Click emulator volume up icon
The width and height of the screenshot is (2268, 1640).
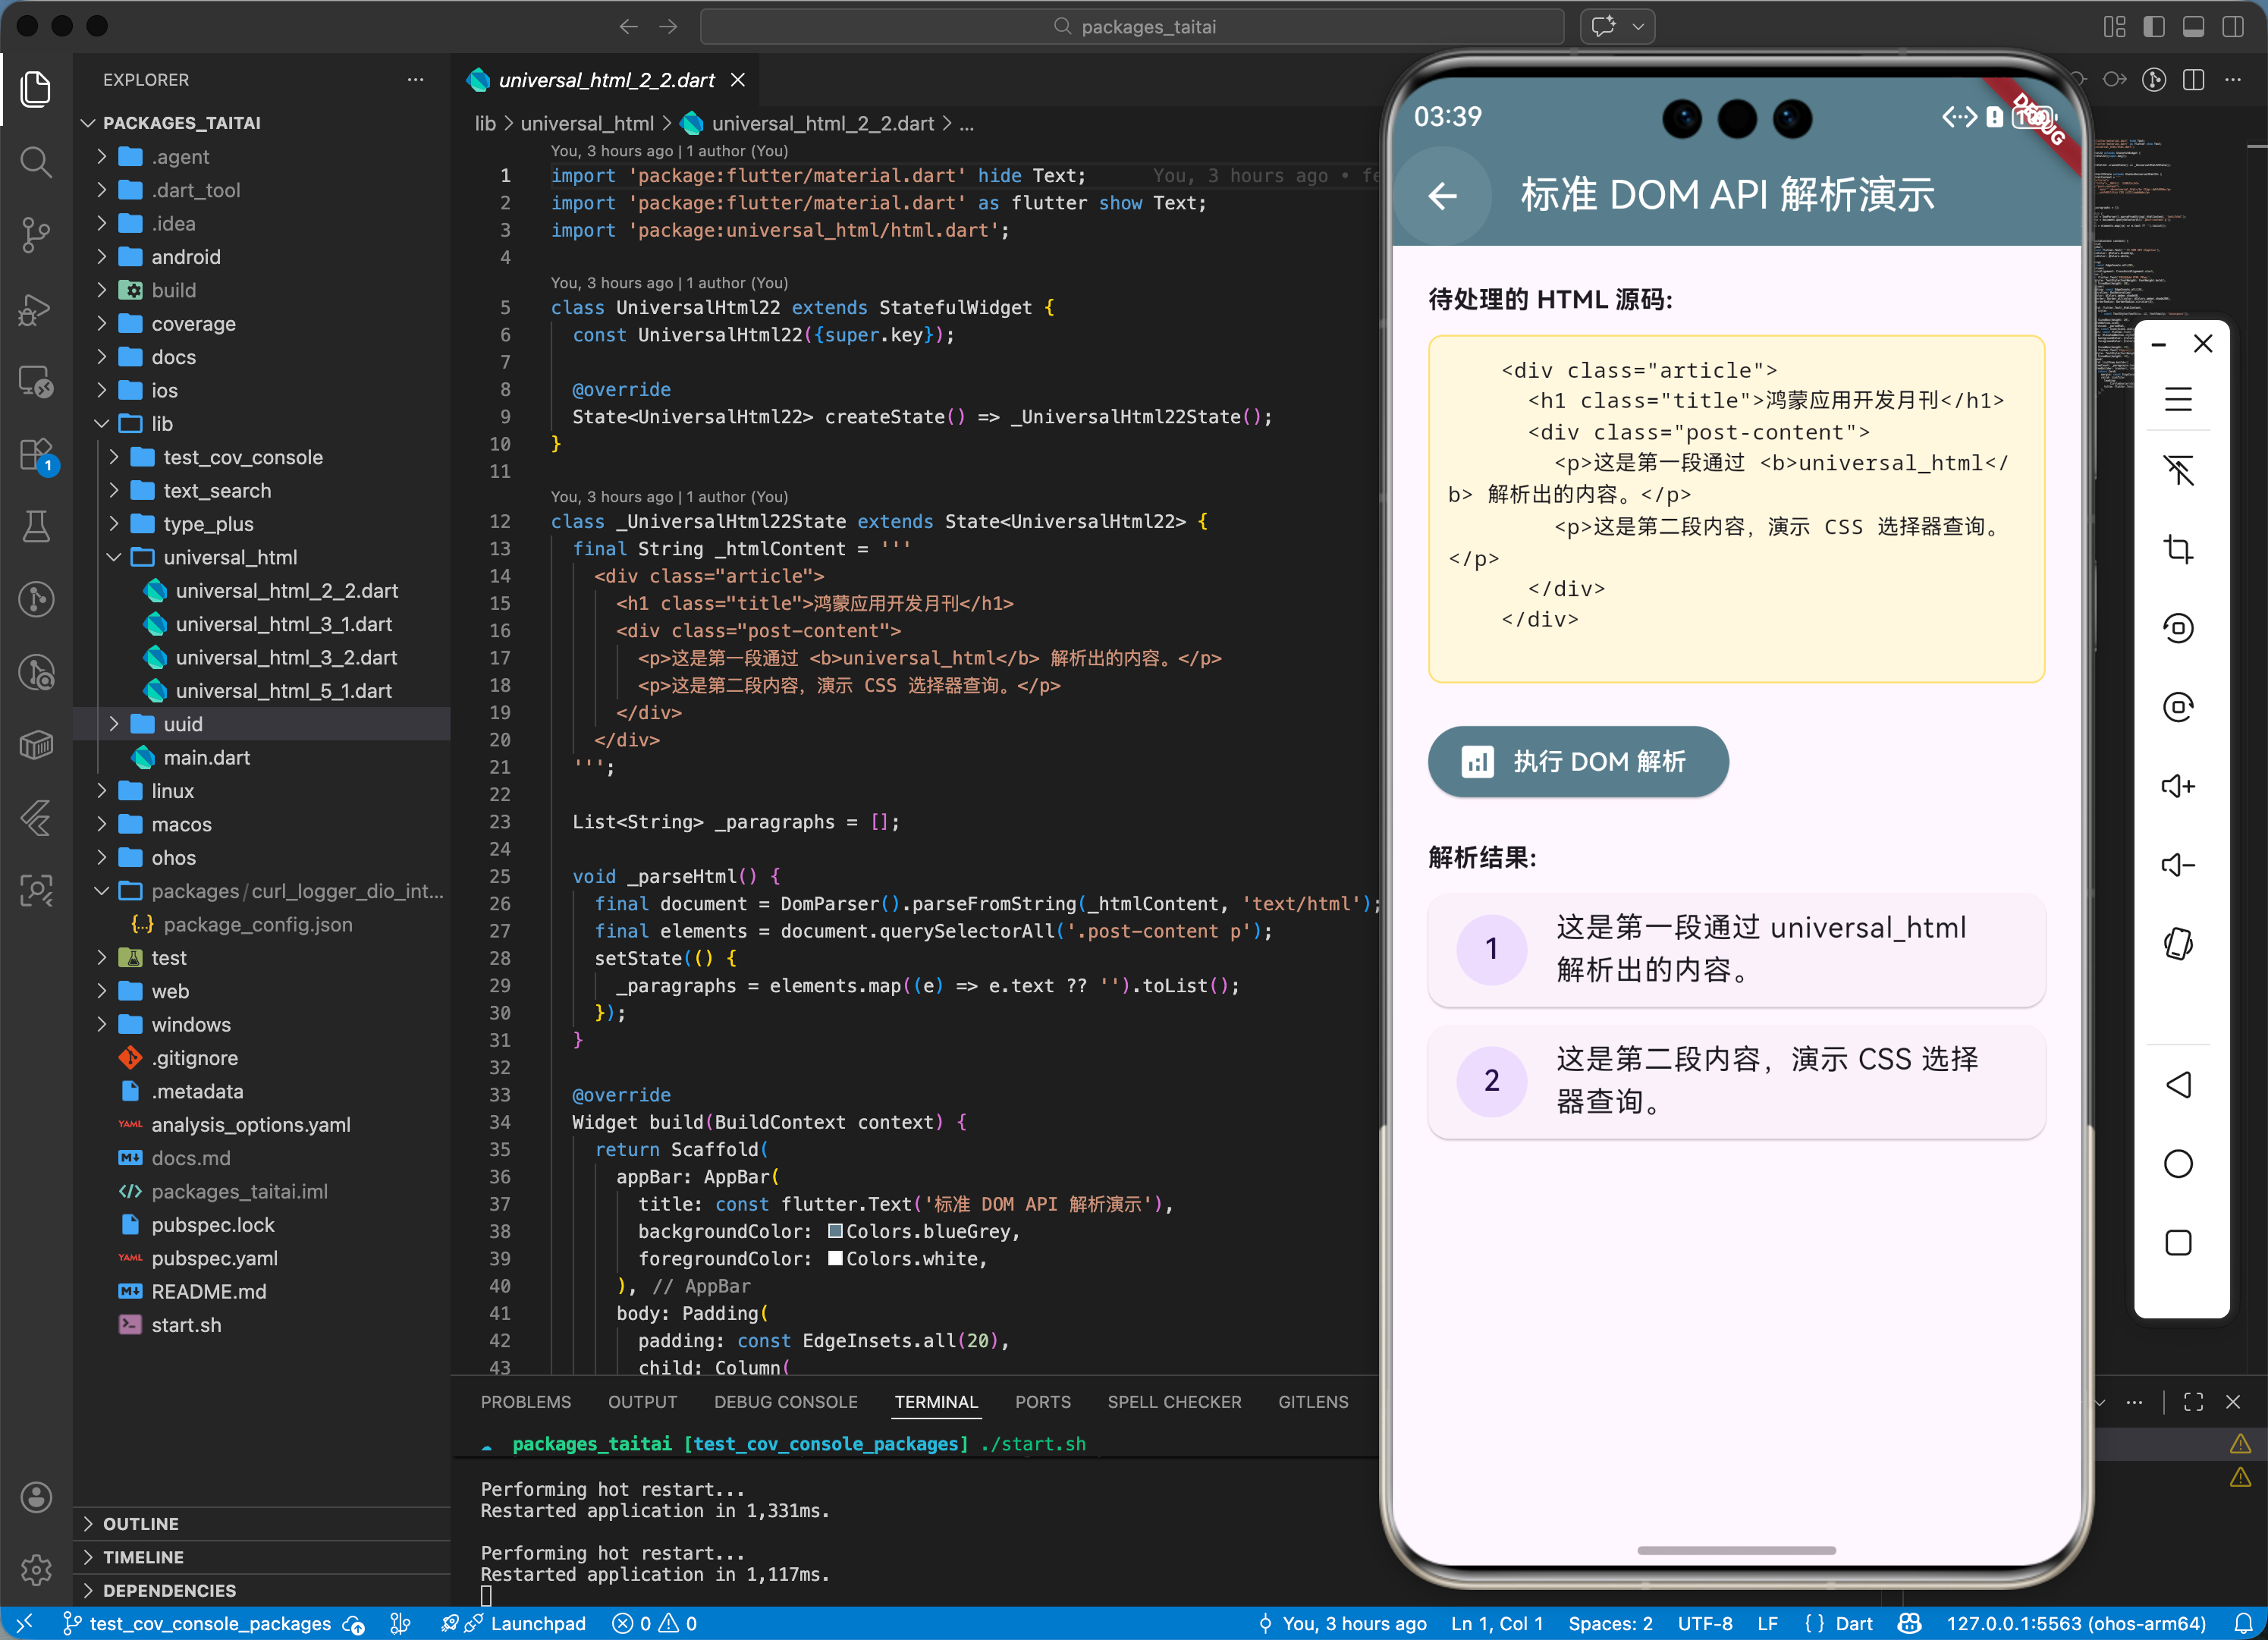click(2178, 786)
